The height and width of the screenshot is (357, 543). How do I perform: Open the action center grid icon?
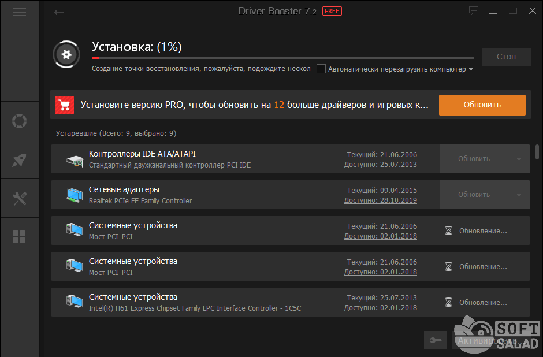coord(19,237)
